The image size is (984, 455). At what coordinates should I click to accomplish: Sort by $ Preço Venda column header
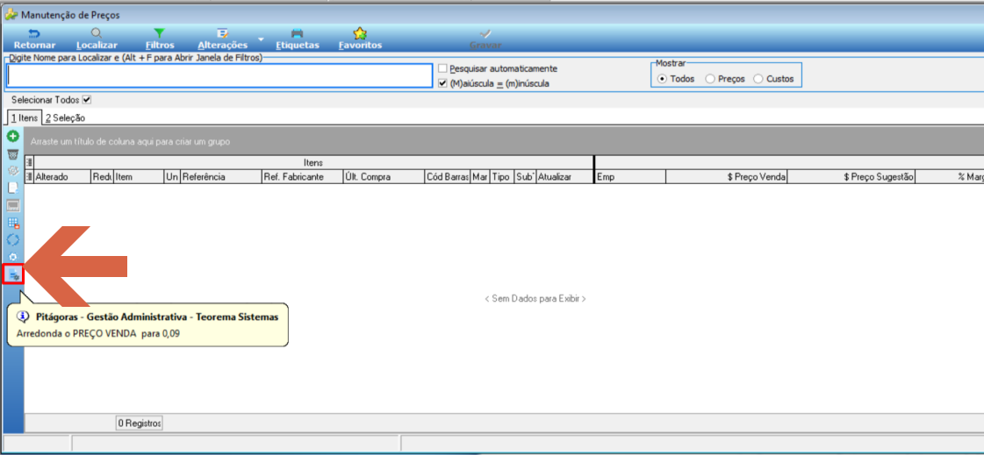[x=726, y=177]
